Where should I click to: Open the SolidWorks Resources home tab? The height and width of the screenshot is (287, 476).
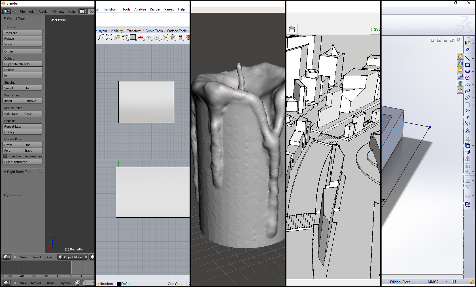coord(460,56)
